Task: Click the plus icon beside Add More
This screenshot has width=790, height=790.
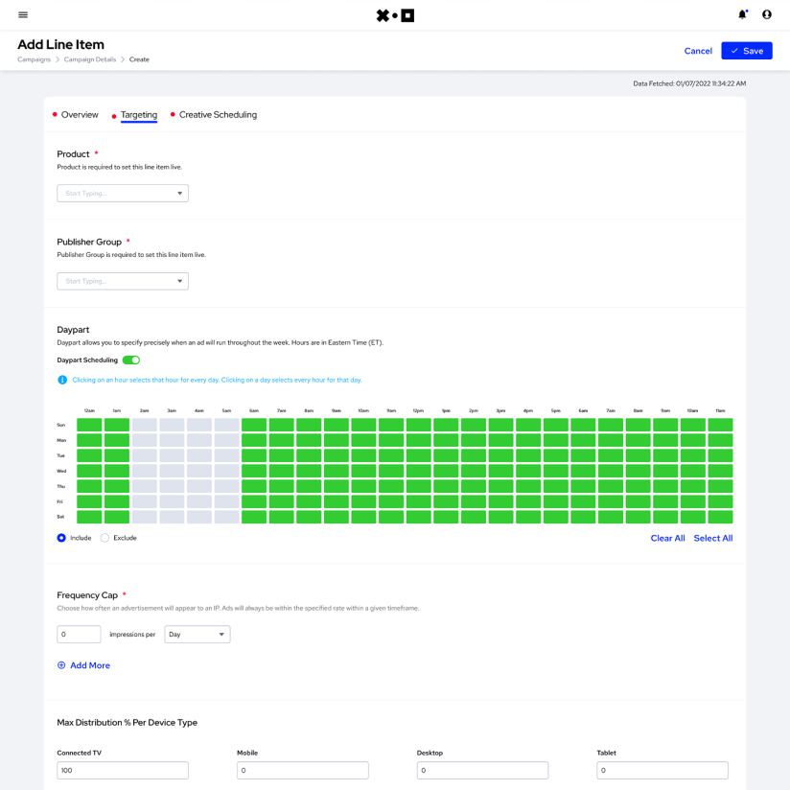Action: pos(61,665)
